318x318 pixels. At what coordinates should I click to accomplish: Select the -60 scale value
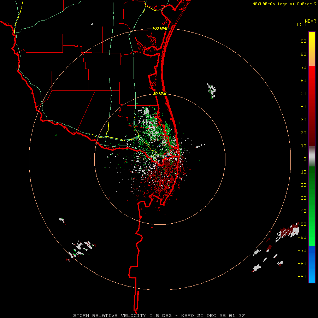302,237
